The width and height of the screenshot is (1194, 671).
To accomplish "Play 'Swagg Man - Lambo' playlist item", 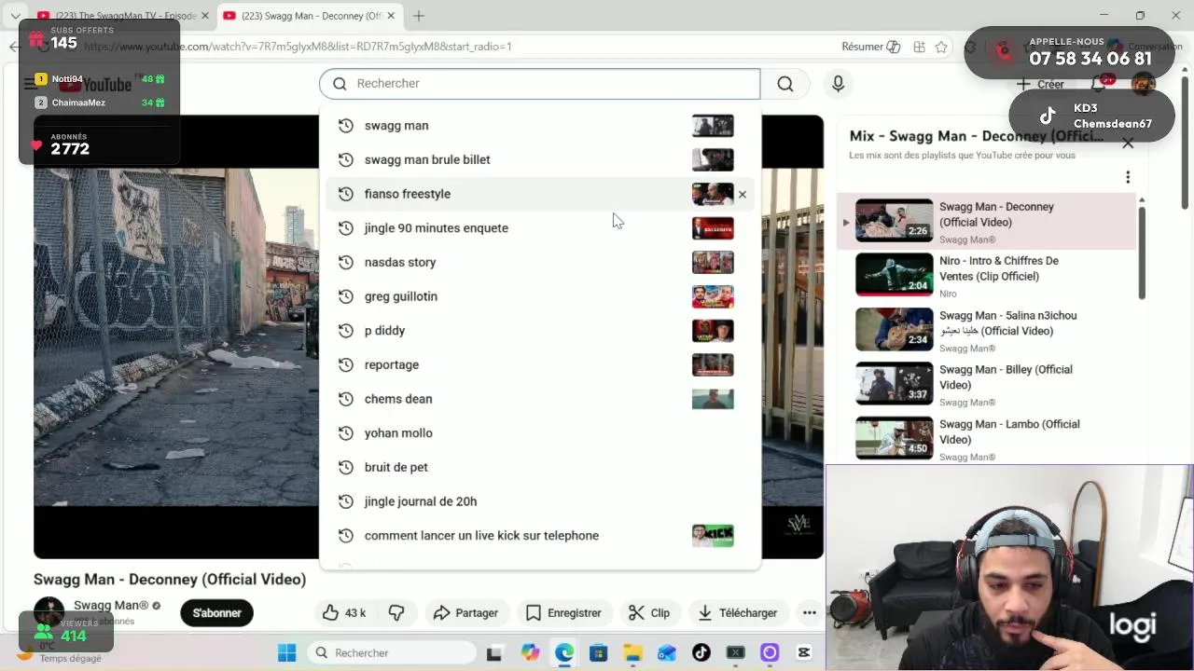I will coord(986,439).
